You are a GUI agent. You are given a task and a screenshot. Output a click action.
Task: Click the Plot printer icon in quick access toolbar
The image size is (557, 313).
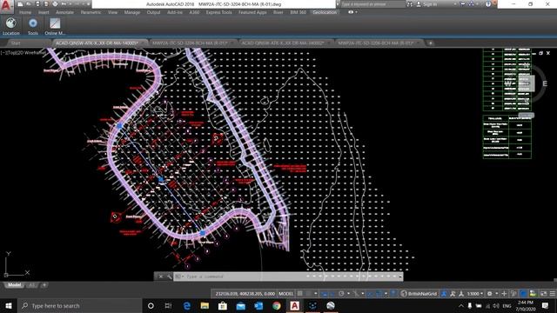(x=55, y=3)
